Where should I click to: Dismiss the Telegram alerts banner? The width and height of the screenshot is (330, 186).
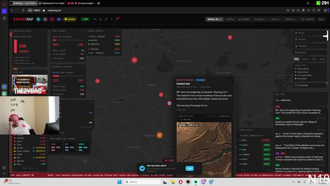point(197,168)
